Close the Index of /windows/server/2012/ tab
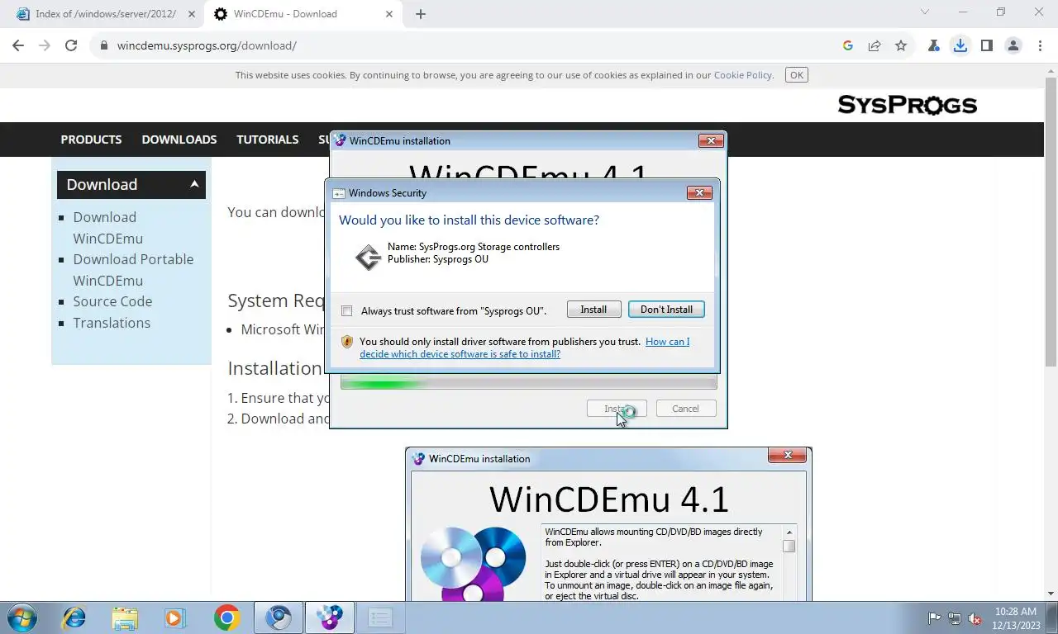1058x634 pixels. (192, 14)
